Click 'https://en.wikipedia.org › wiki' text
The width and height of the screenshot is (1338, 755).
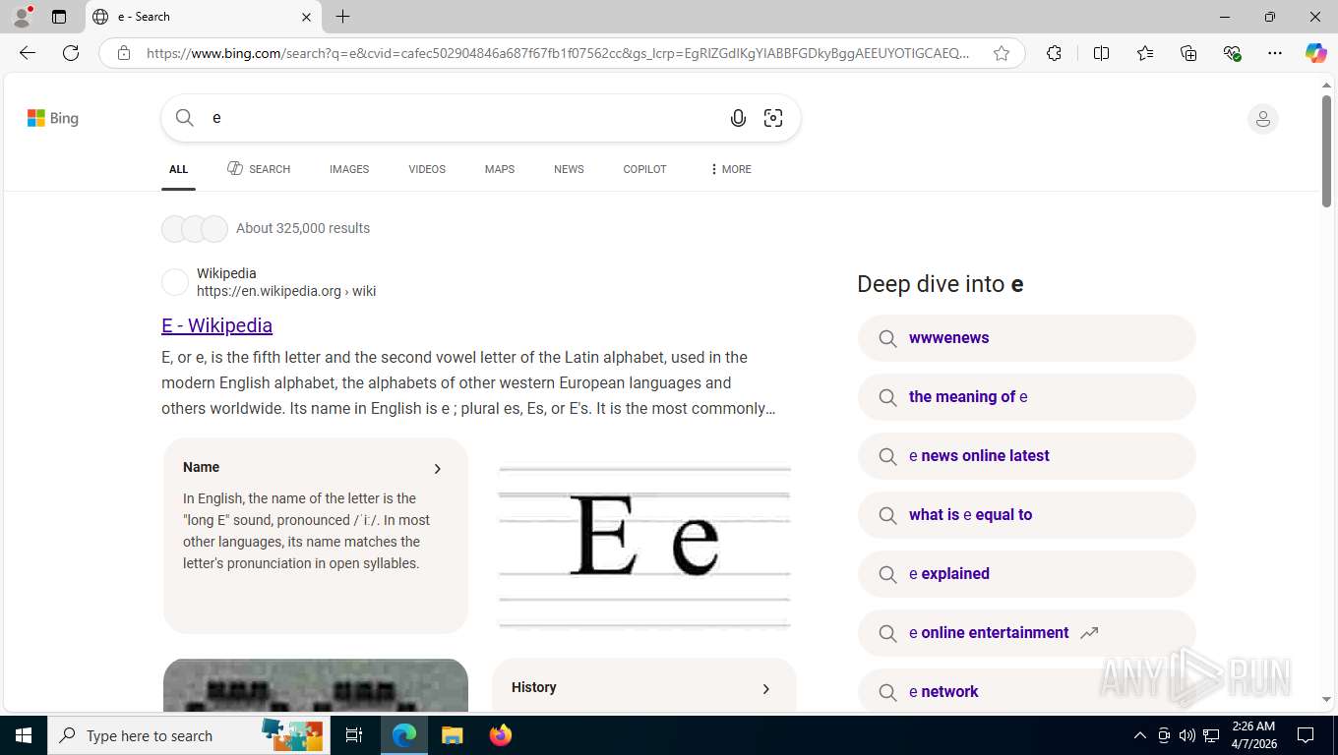click(x=286, y=291)
